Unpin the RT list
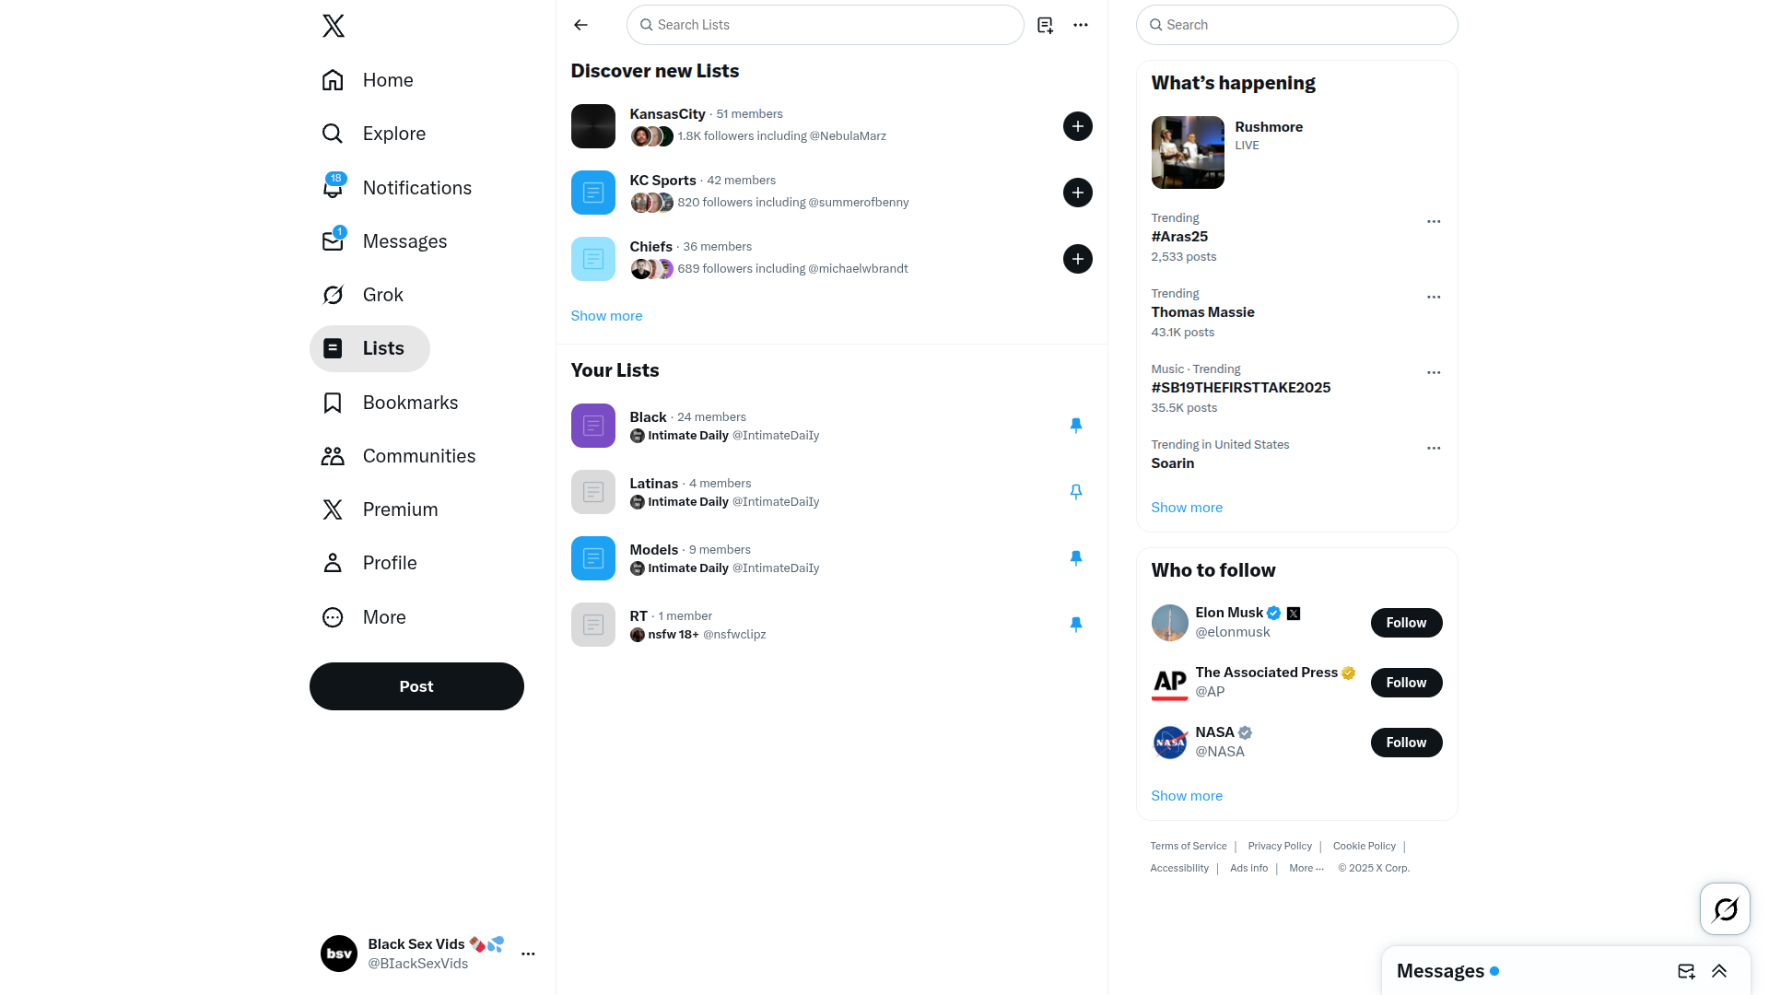This screenshot has width=1769, height=995. [x=1075, y=624]
